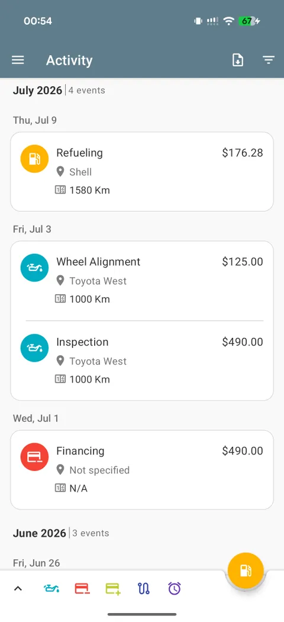
Task: Tap the yellow refueling floating button
Action: 246,570
